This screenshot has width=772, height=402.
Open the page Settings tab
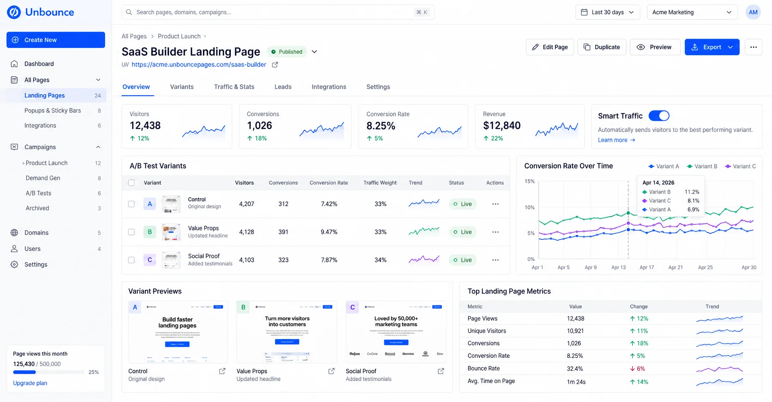(x=378, y=87)
